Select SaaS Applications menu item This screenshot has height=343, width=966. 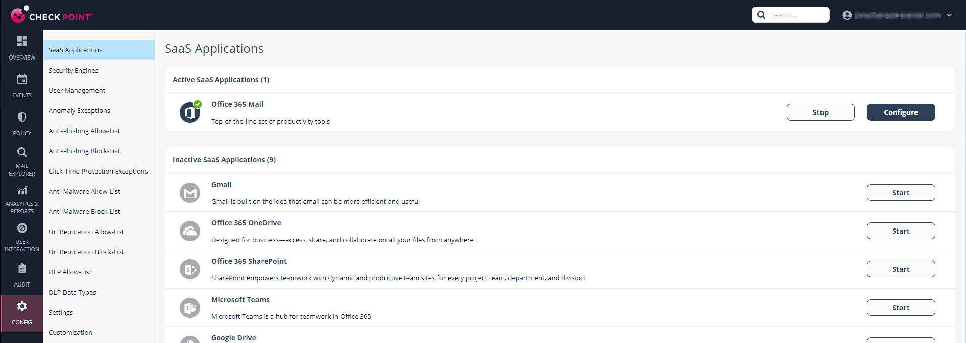click(99, 50)
